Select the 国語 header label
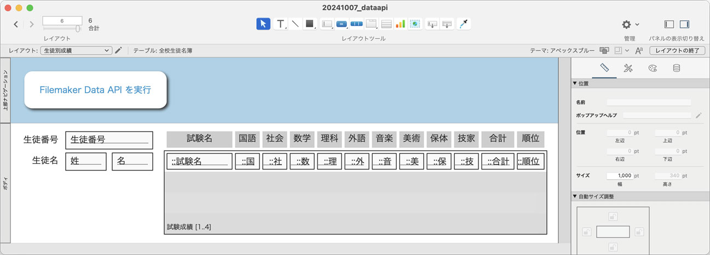Image resolution: width=710 pixels, height=255 pixels. click(247, 139)
